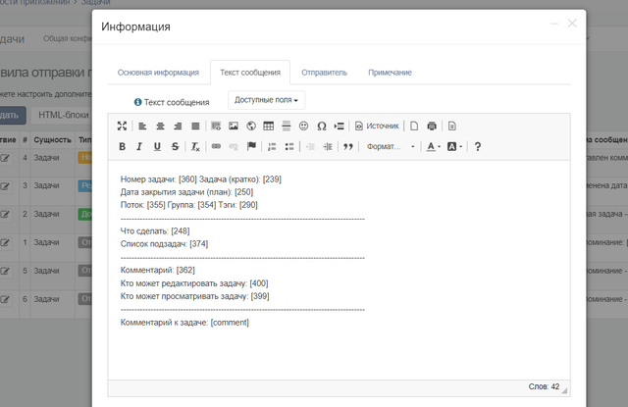Edit row 1 Задачи in background table
This screenshot has width=628, height=407.
point(5,243)
